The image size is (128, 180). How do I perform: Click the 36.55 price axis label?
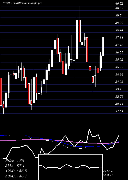[x=119, y=52]
